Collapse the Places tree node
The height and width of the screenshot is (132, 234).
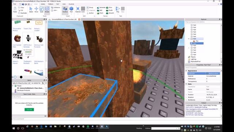coord(13,86)
